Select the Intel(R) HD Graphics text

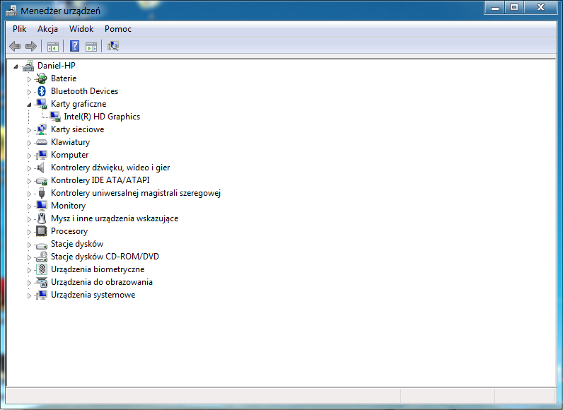click(x=102, y=117)
